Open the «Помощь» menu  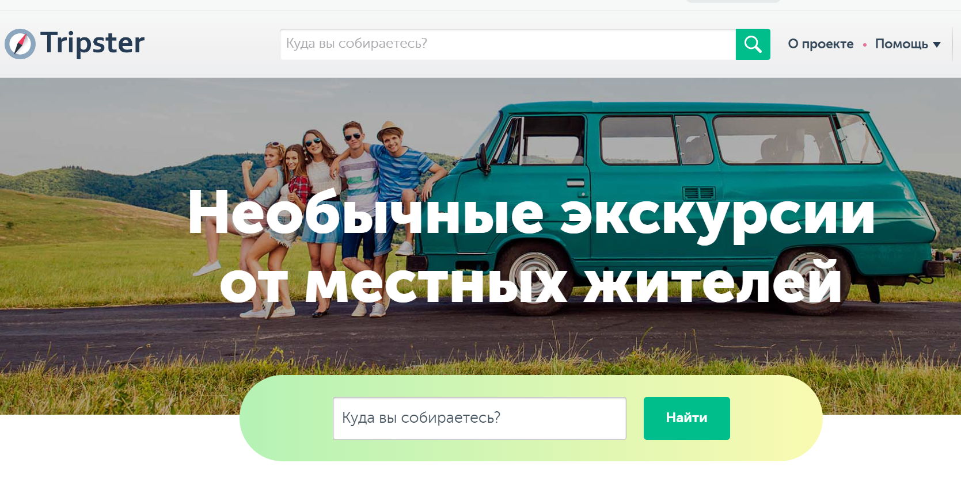[x=901, y=44]
